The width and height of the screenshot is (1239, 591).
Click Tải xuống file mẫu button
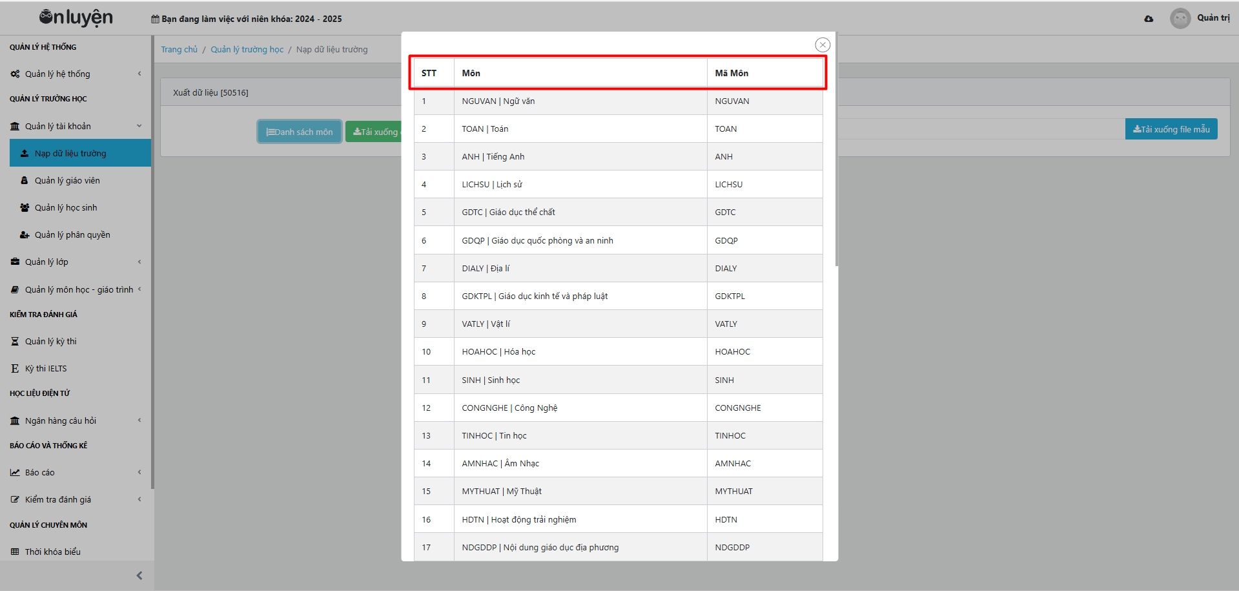(x=1171, y=129)
